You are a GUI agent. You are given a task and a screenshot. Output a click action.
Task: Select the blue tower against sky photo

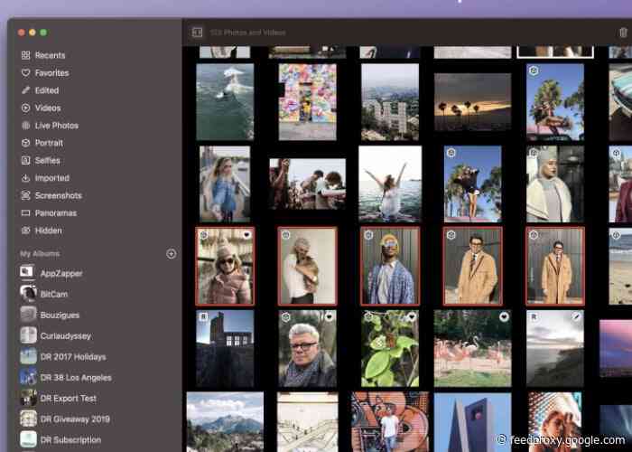(x=472, y=422)
